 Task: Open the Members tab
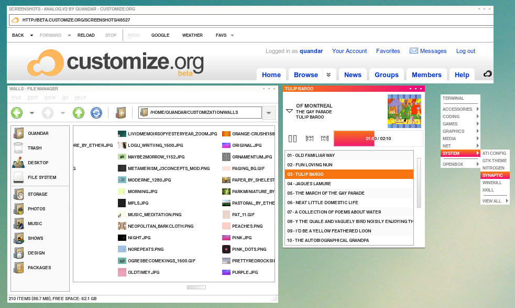click(x=426, y=75)
